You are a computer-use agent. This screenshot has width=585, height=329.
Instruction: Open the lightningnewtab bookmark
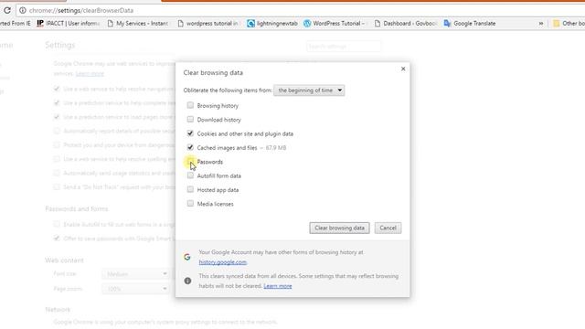click(272, 24)
